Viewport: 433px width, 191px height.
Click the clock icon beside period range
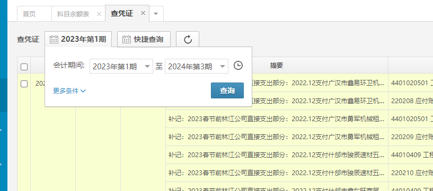238,66
